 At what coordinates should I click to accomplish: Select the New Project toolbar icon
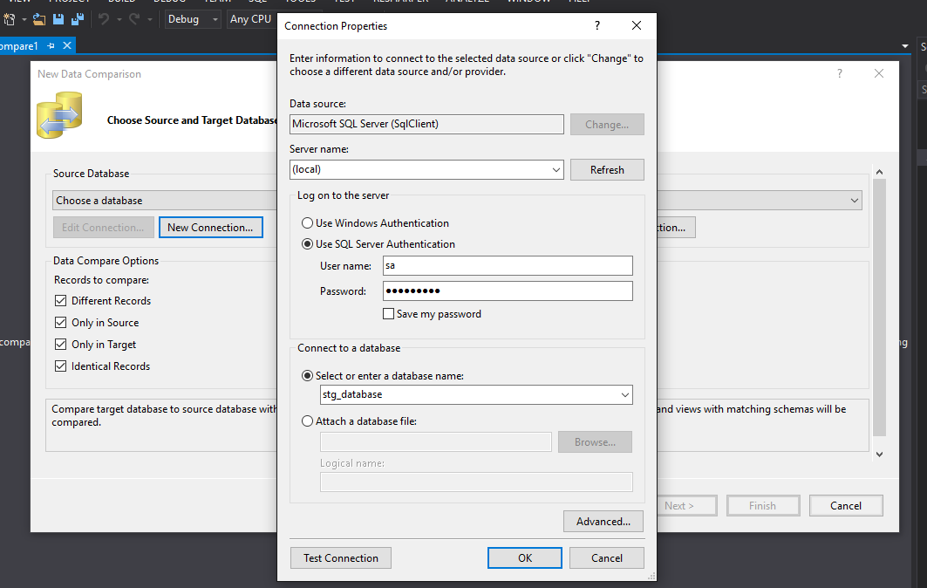coord(10,19)
